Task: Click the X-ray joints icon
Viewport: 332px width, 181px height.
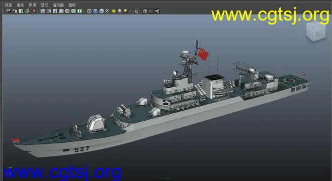Action: pos(157,11)
